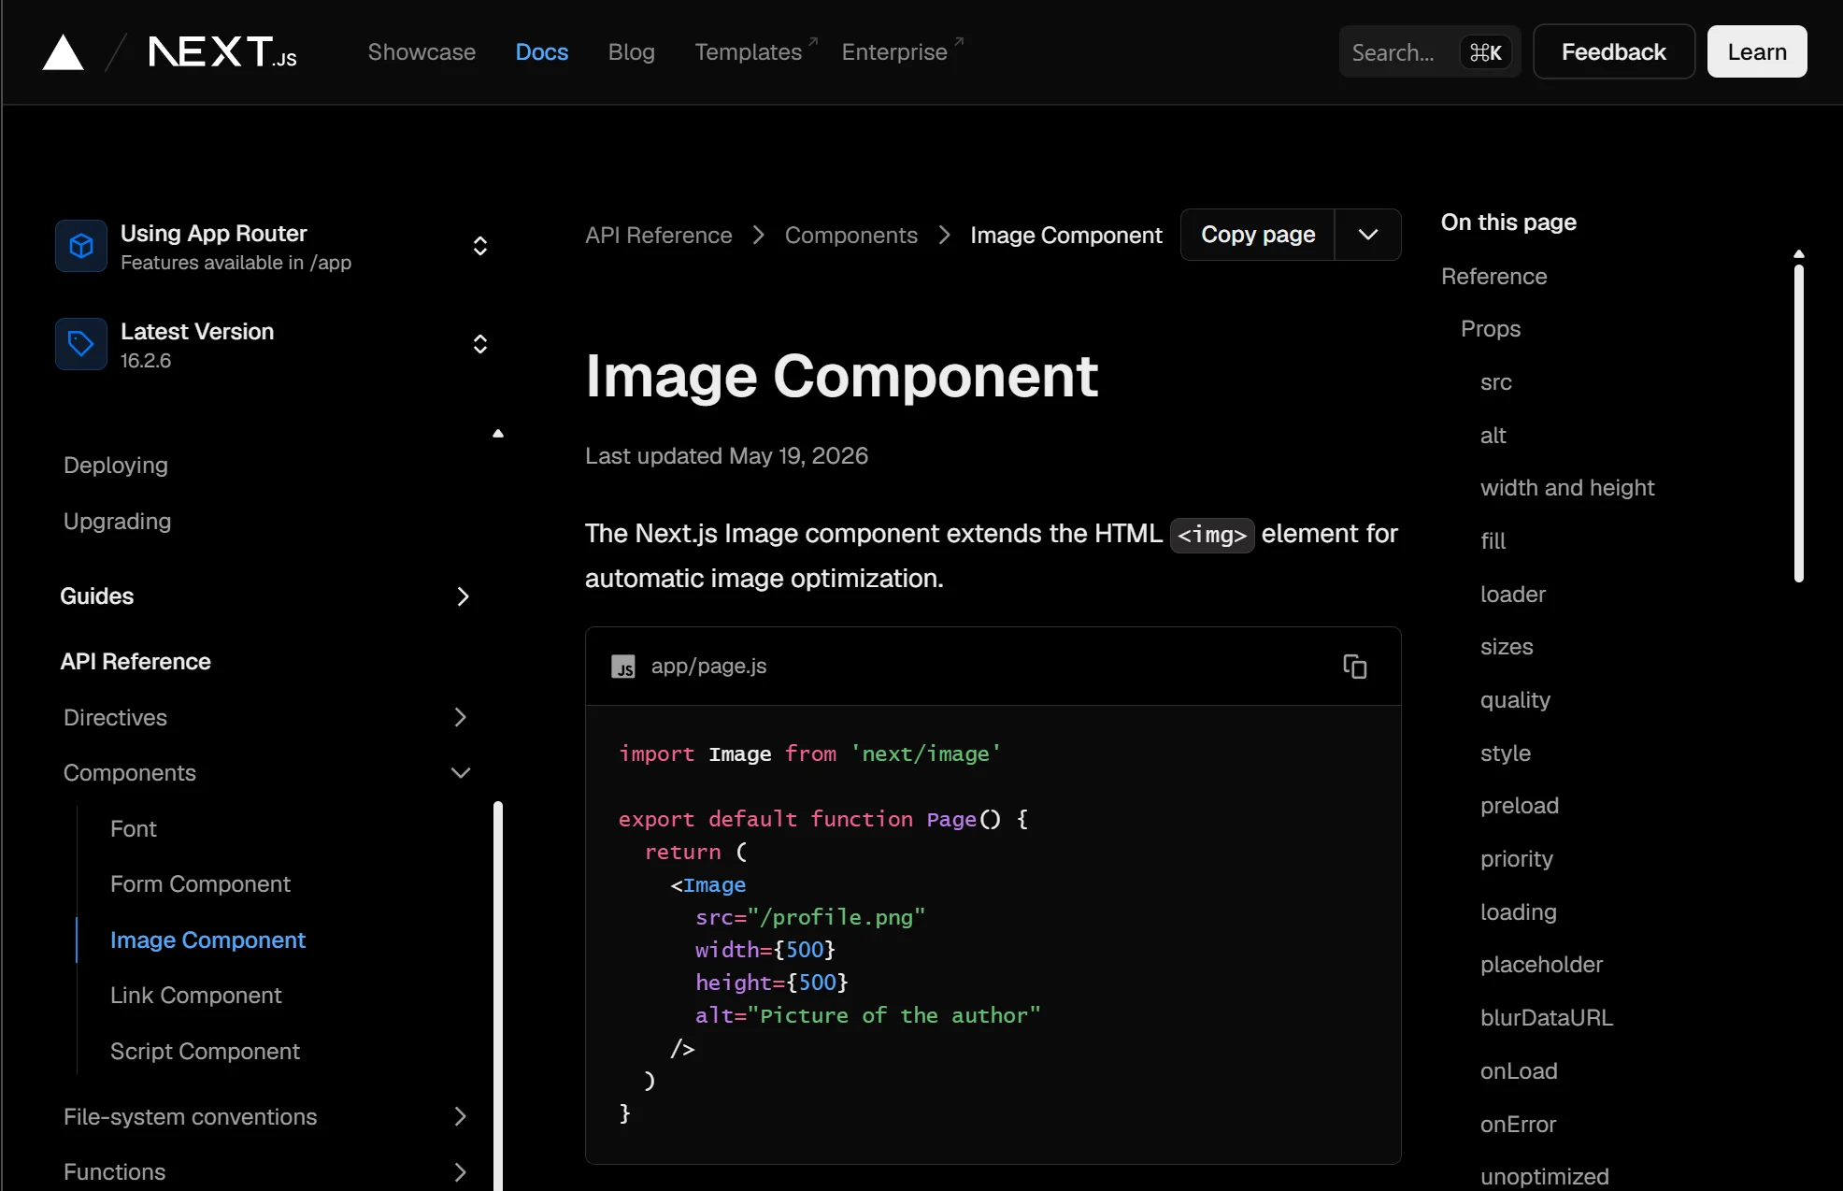Copy the app/page.js code snippet
The width and height of the screenshot is (1843, 1191).
click(1354, 666)
